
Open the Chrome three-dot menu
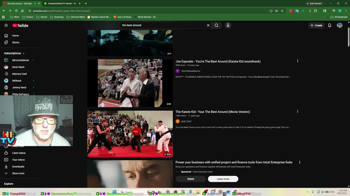point(346,11)
